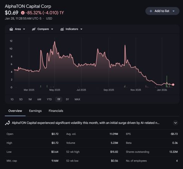The height and width of the screenshot is (169, 183).
Task: Click the Low value $0.64
Action: click(55, 152)
